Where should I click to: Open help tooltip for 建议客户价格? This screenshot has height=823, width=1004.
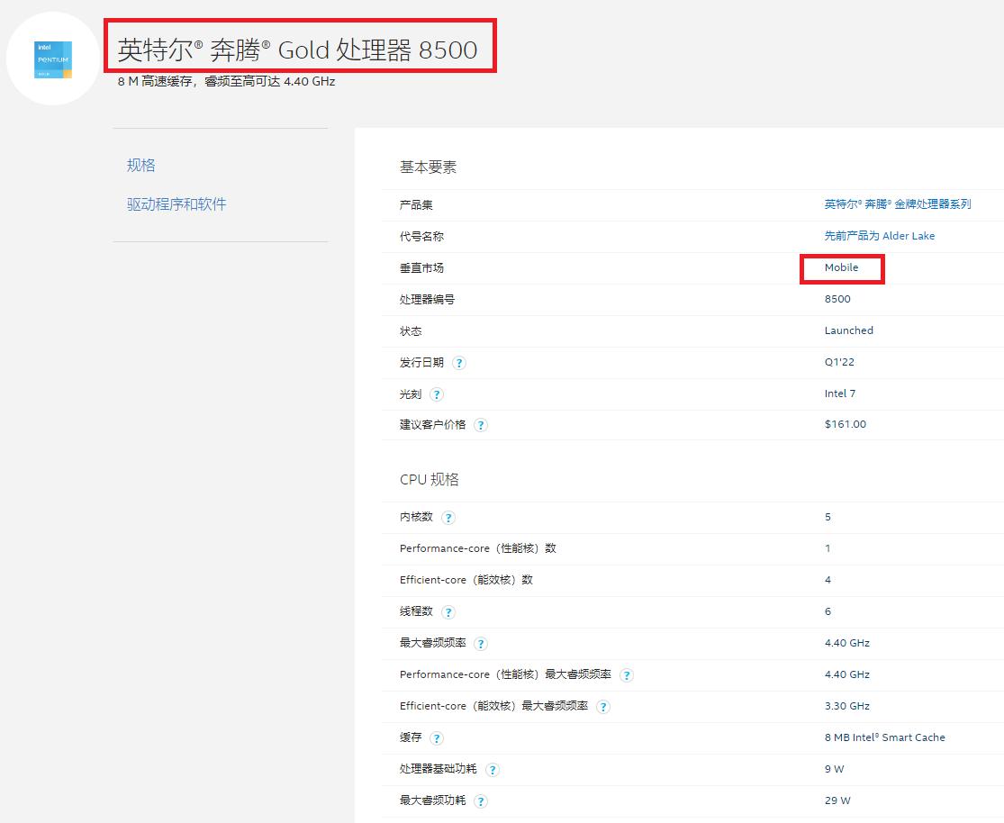tap(481, 425)
